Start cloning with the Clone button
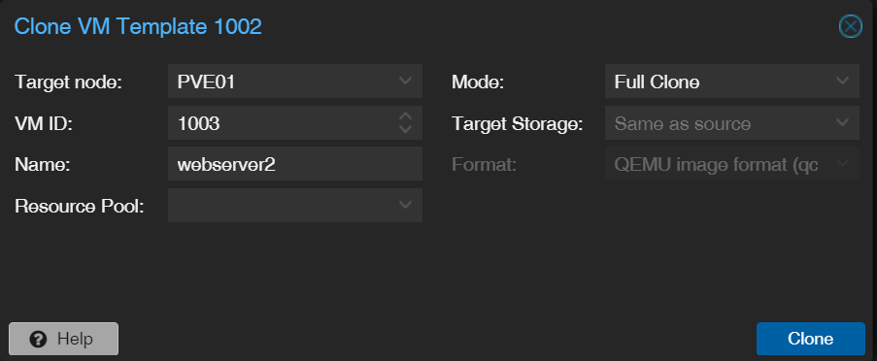Viewport: 877px width, 361px height. click(810, 339)
